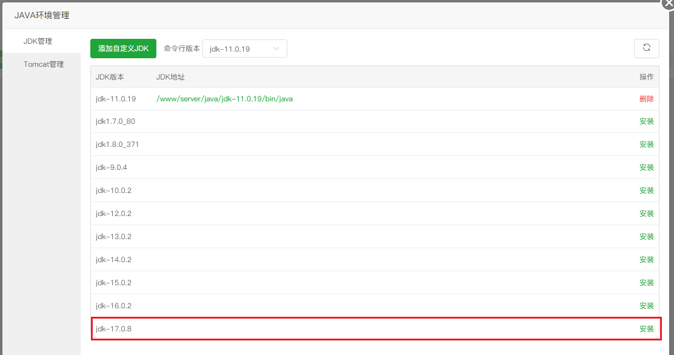Install jdk-13.0.2

(x=646, y=237)
